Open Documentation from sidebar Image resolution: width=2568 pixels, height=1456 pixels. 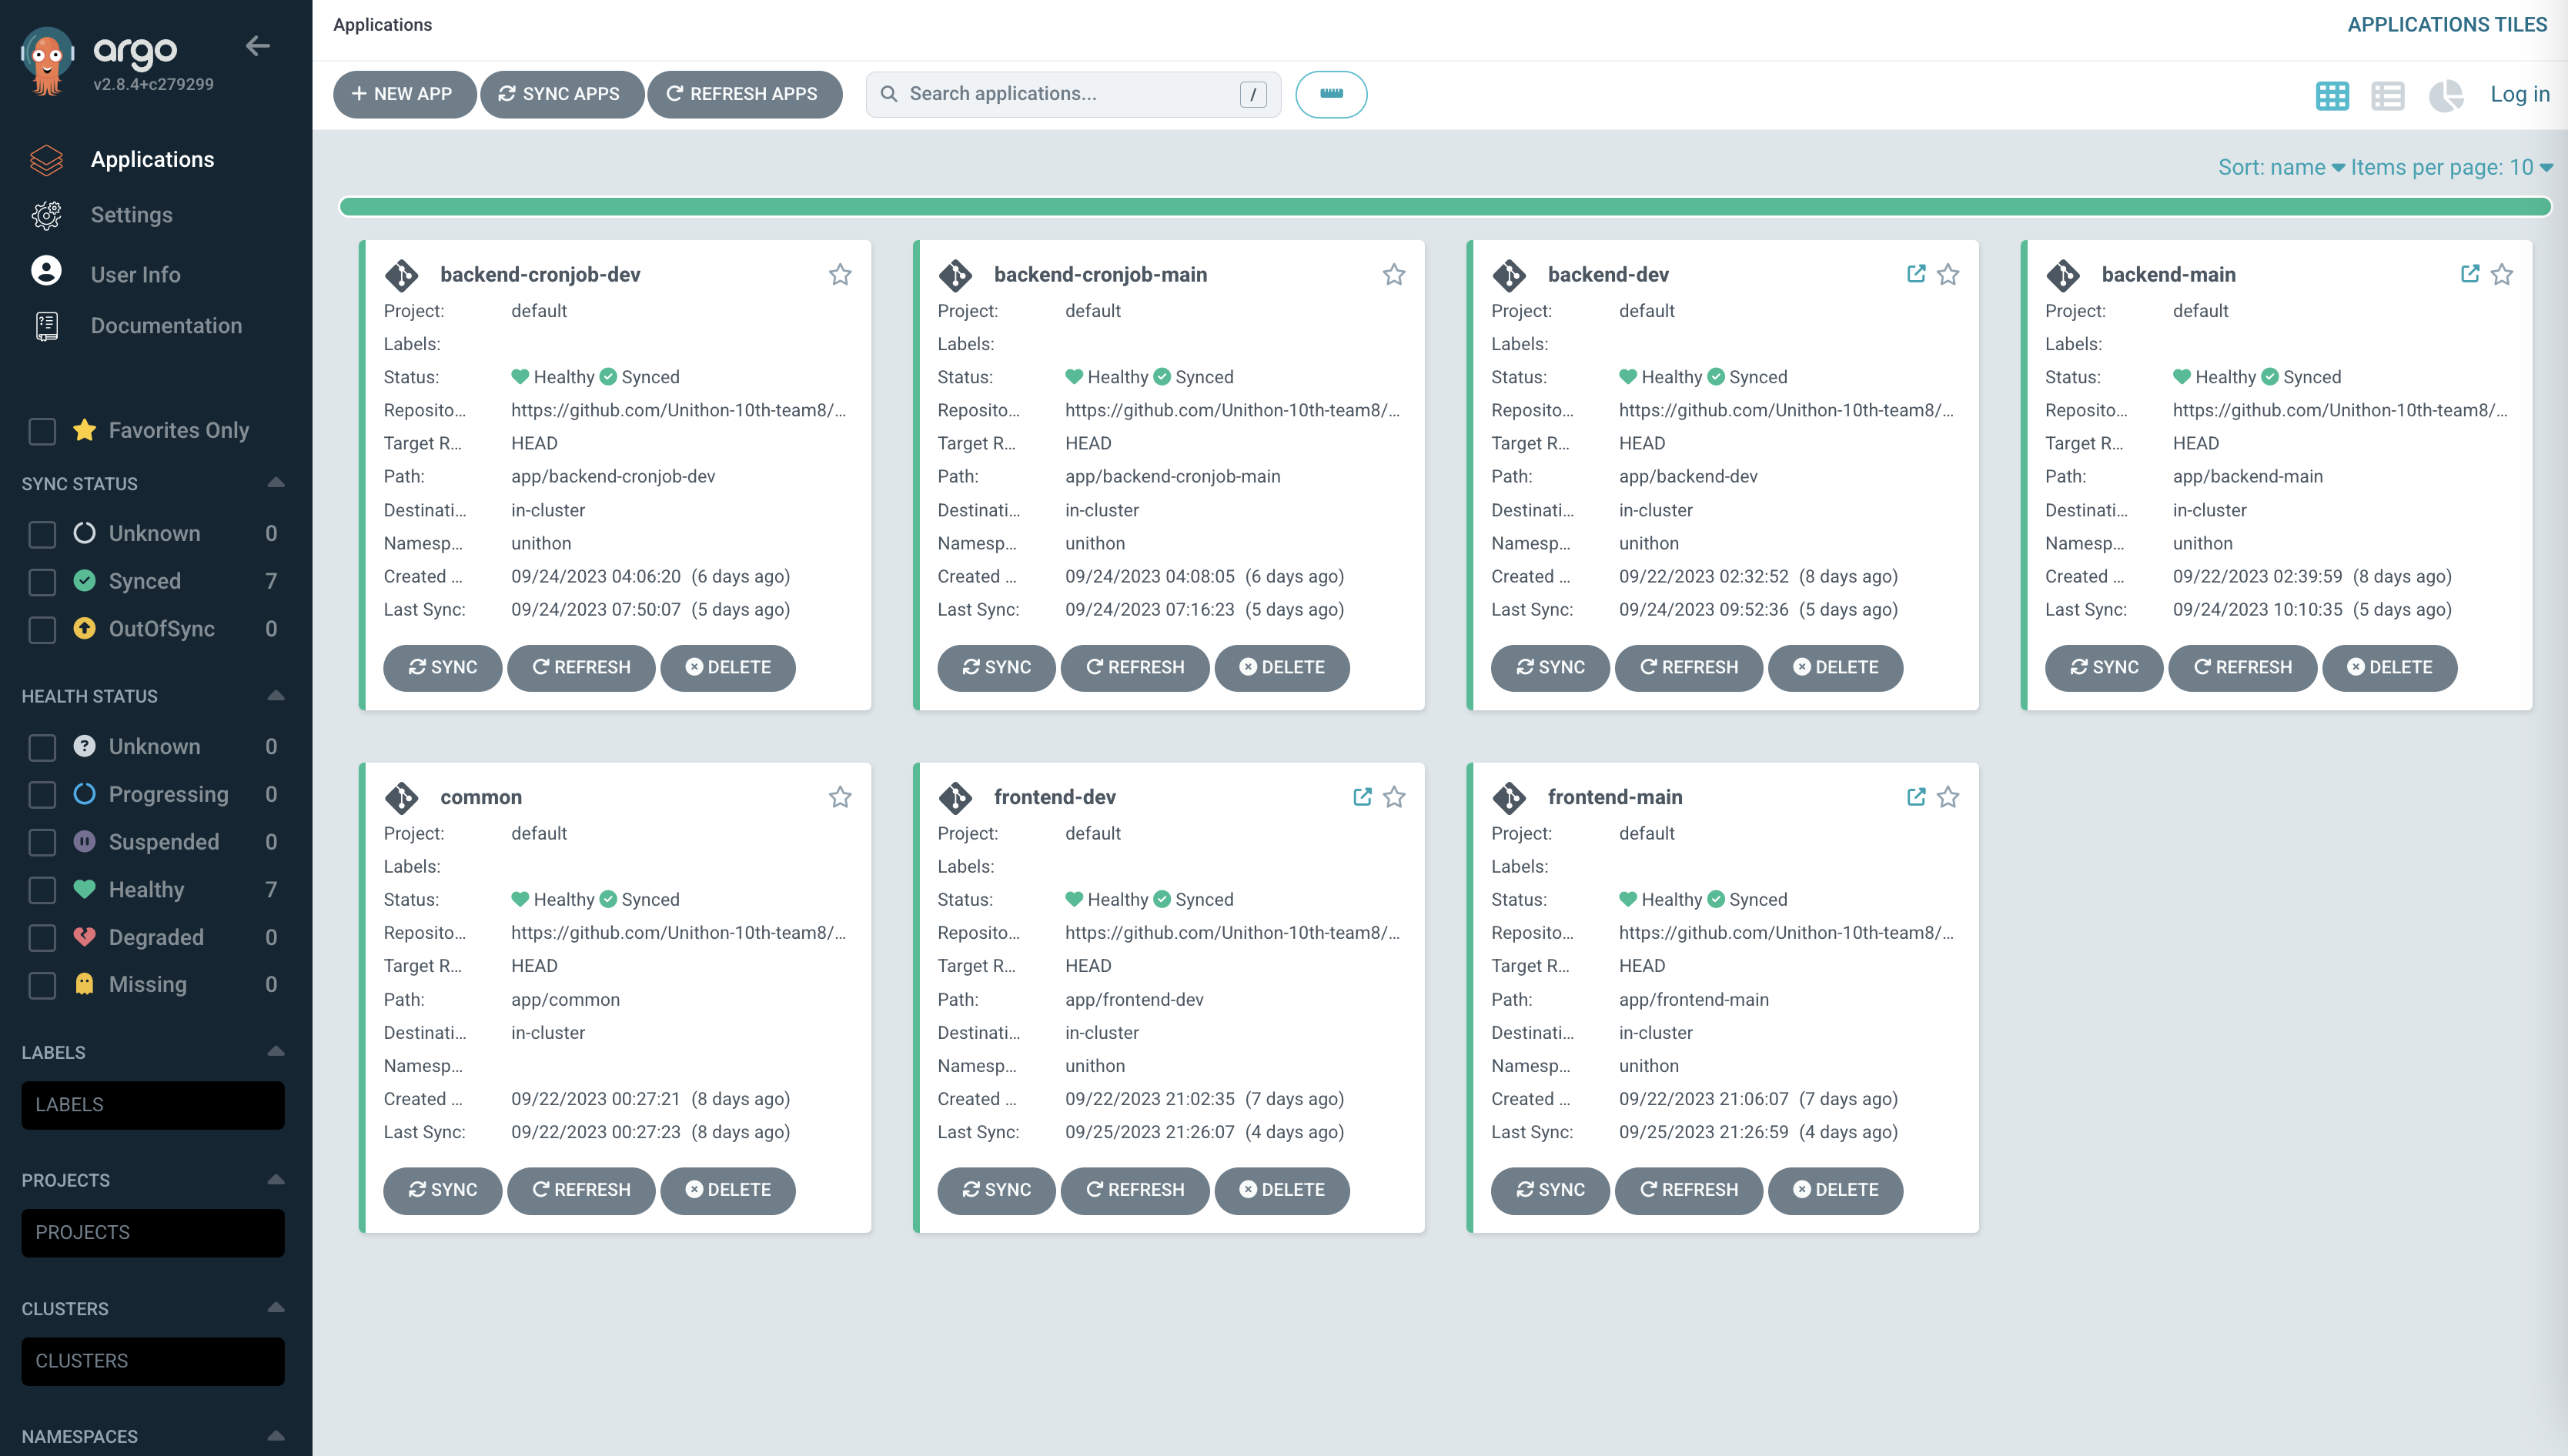click(166, 326)
